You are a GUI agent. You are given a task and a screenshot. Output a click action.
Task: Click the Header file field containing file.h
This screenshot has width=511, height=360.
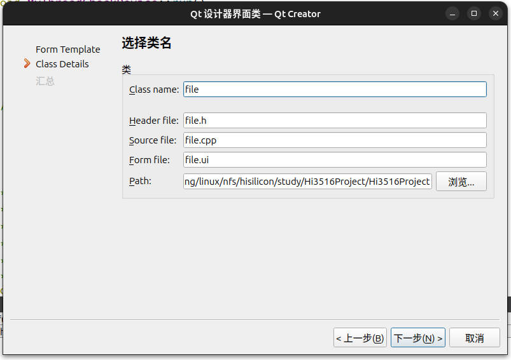point(335,121)
